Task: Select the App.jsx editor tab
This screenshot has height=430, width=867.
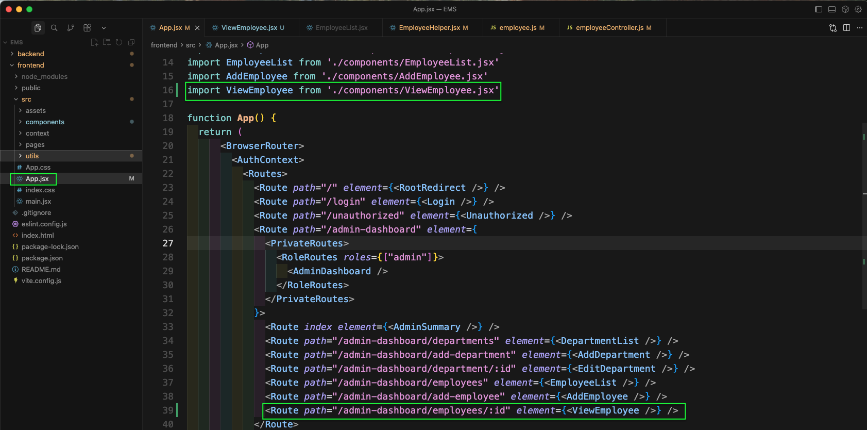Action: point(174,28)
